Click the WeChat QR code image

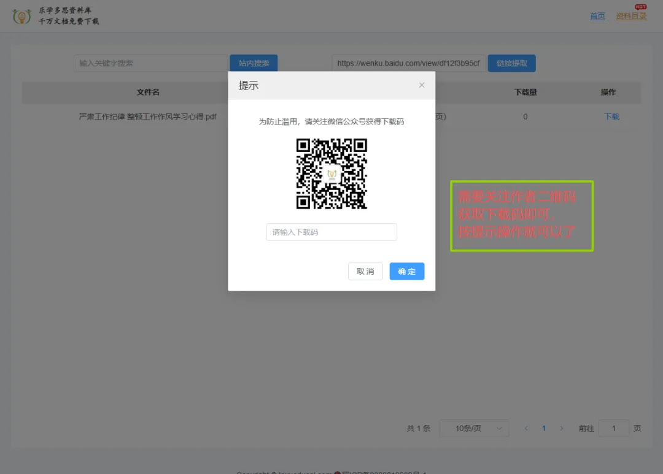pos(331,174)
